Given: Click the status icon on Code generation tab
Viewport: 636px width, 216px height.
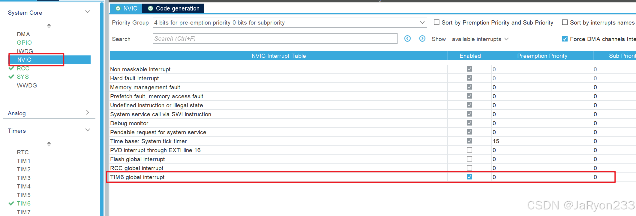Looking at the screenshot, I should [151, 8].
